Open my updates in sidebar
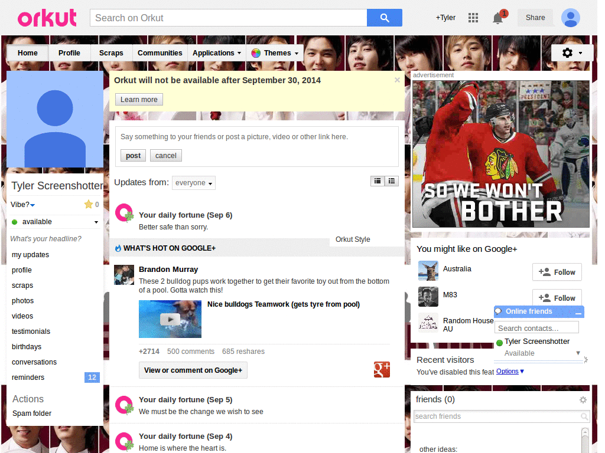This screenshot has width=605, height=453. pyautogui.click(x=31, y=255)
